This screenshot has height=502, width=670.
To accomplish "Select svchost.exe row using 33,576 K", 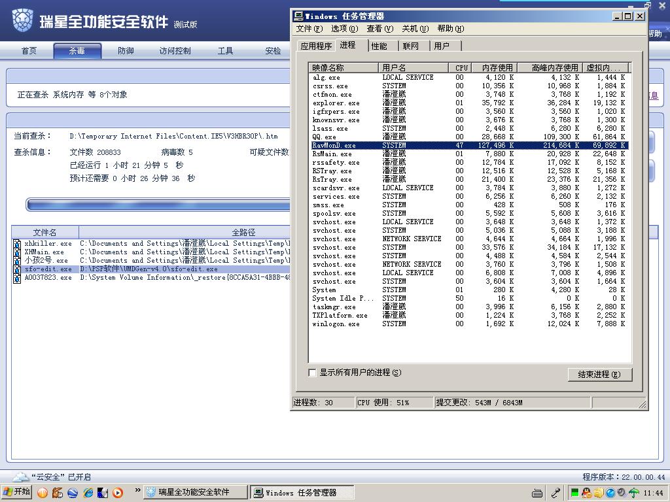I will [x=468, y=247].
